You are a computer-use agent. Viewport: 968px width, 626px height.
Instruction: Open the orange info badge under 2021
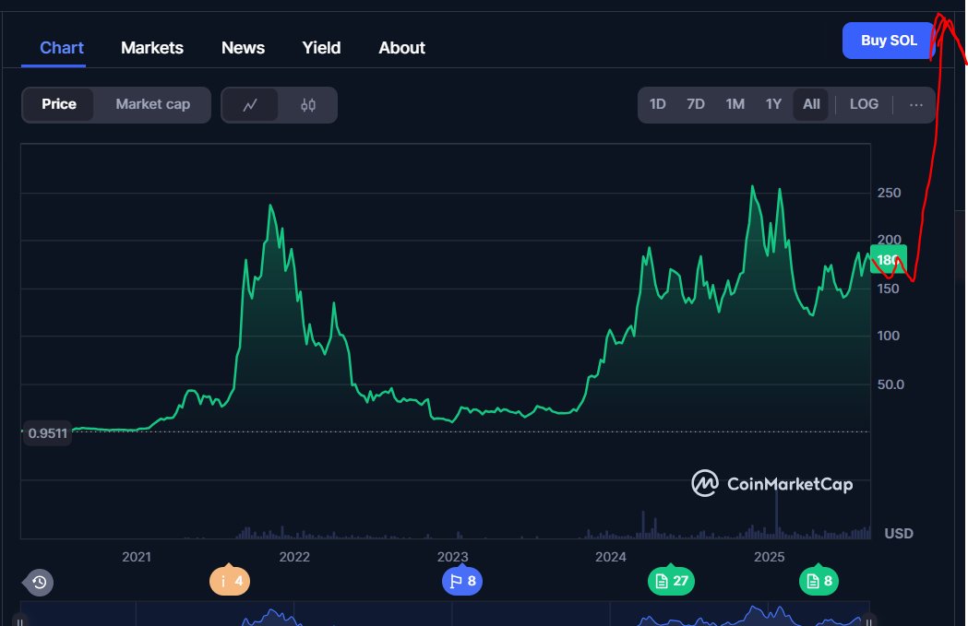tap(229, 581)
